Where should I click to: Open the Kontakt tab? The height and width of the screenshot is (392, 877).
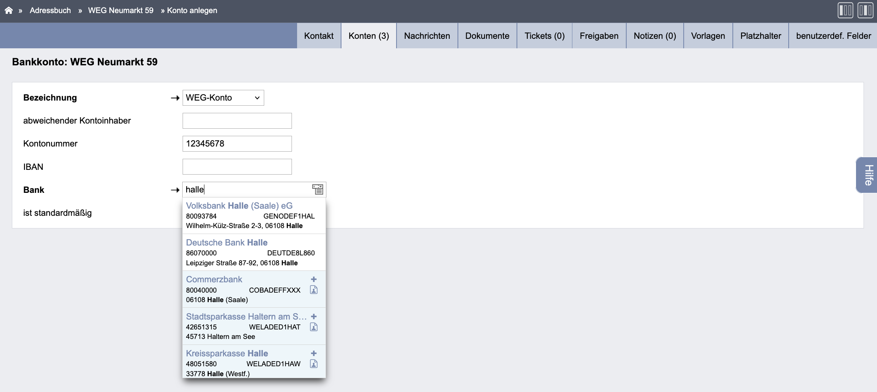tap(319, 36)
